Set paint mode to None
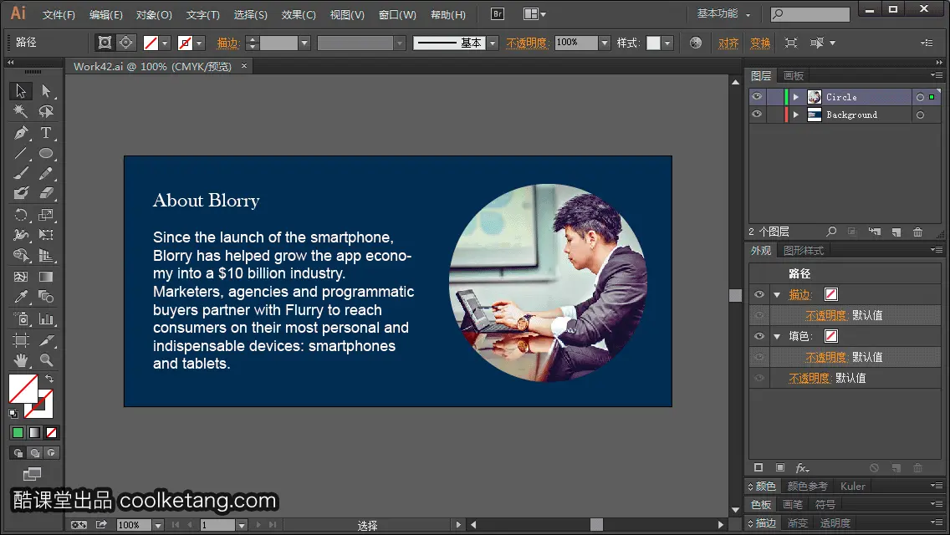This screenshot has width=950, height=535. [52, 433]
